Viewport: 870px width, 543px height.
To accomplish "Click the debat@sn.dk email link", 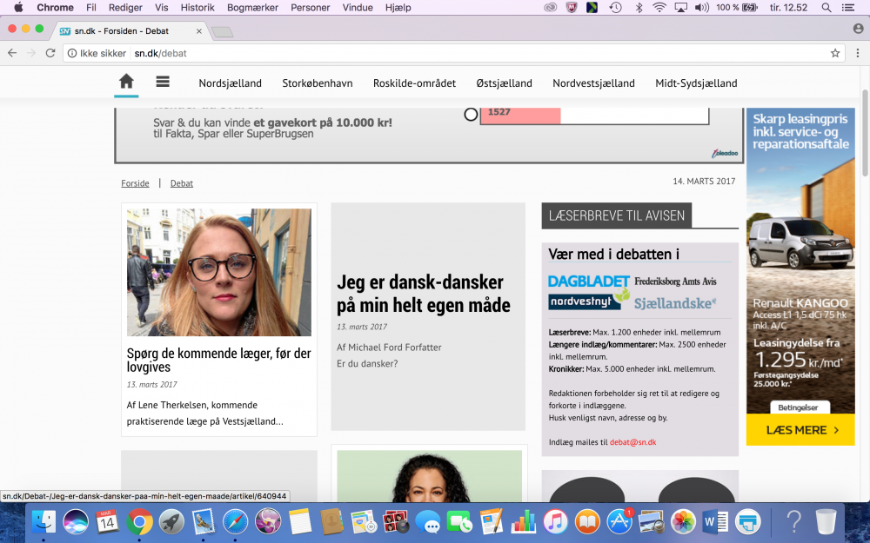I will 632,442.
